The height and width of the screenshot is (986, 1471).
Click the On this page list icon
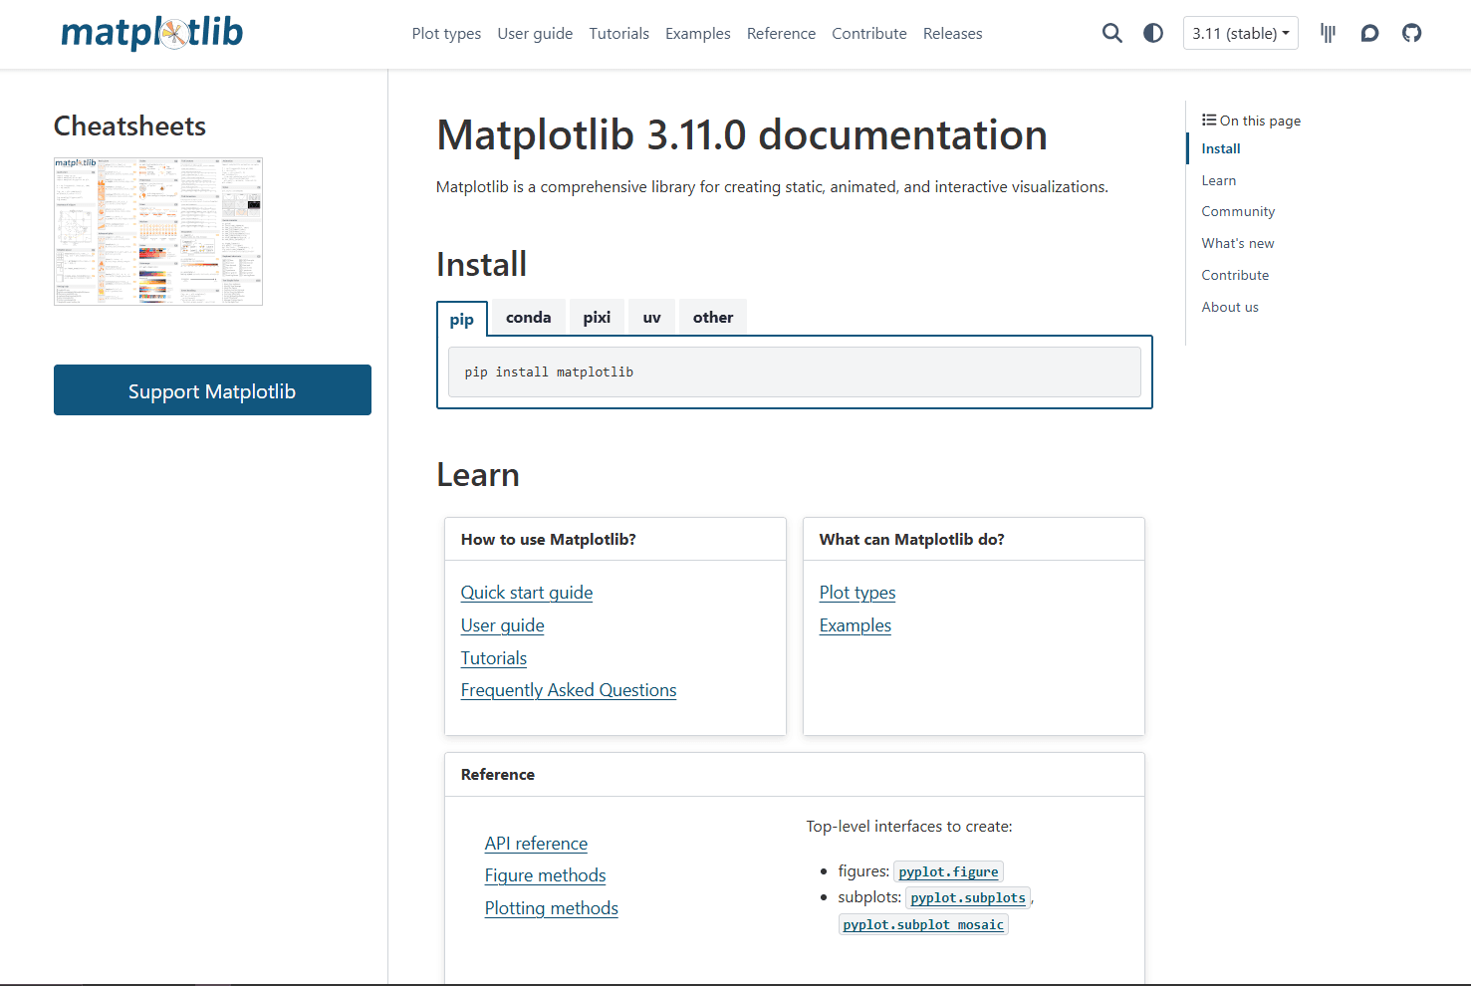(1209, 120)
